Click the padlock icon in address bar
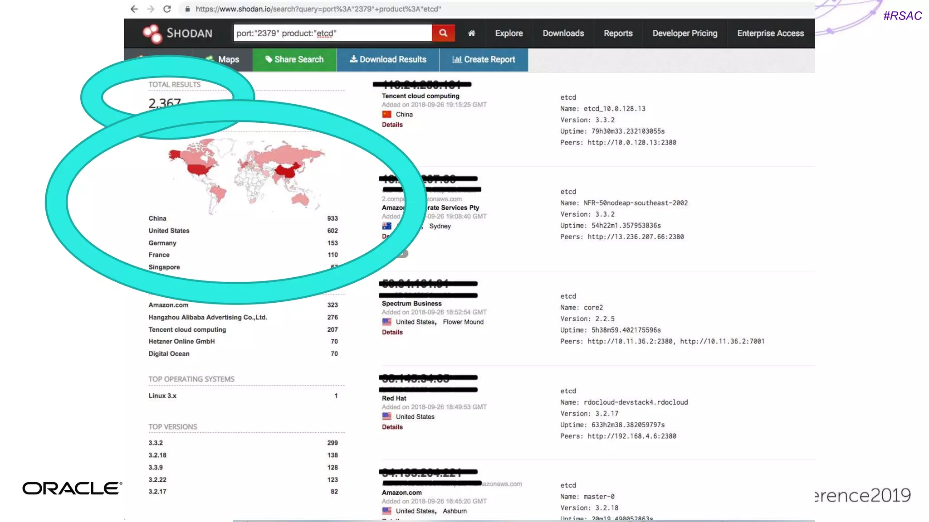This screenshot has height=522, width=929. click(x=187, y=9)
